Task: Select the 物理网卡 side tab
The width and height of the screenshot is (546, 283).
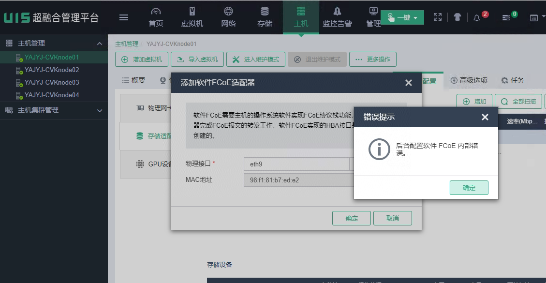Action: [146, 108]
